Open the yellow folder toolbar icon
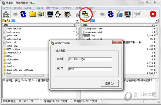 [x=32, y=14]
